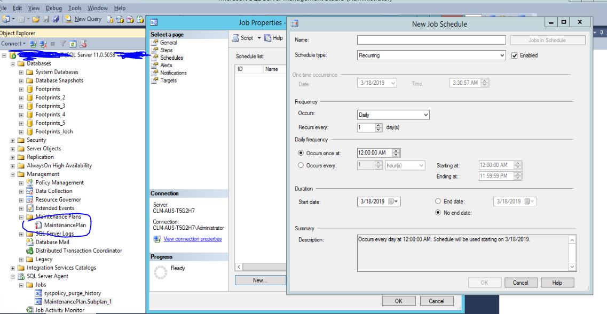Click Distributed Transaction Coordinator icon
The width and height of the screenshot is (607, 314).
pos(30,251)
